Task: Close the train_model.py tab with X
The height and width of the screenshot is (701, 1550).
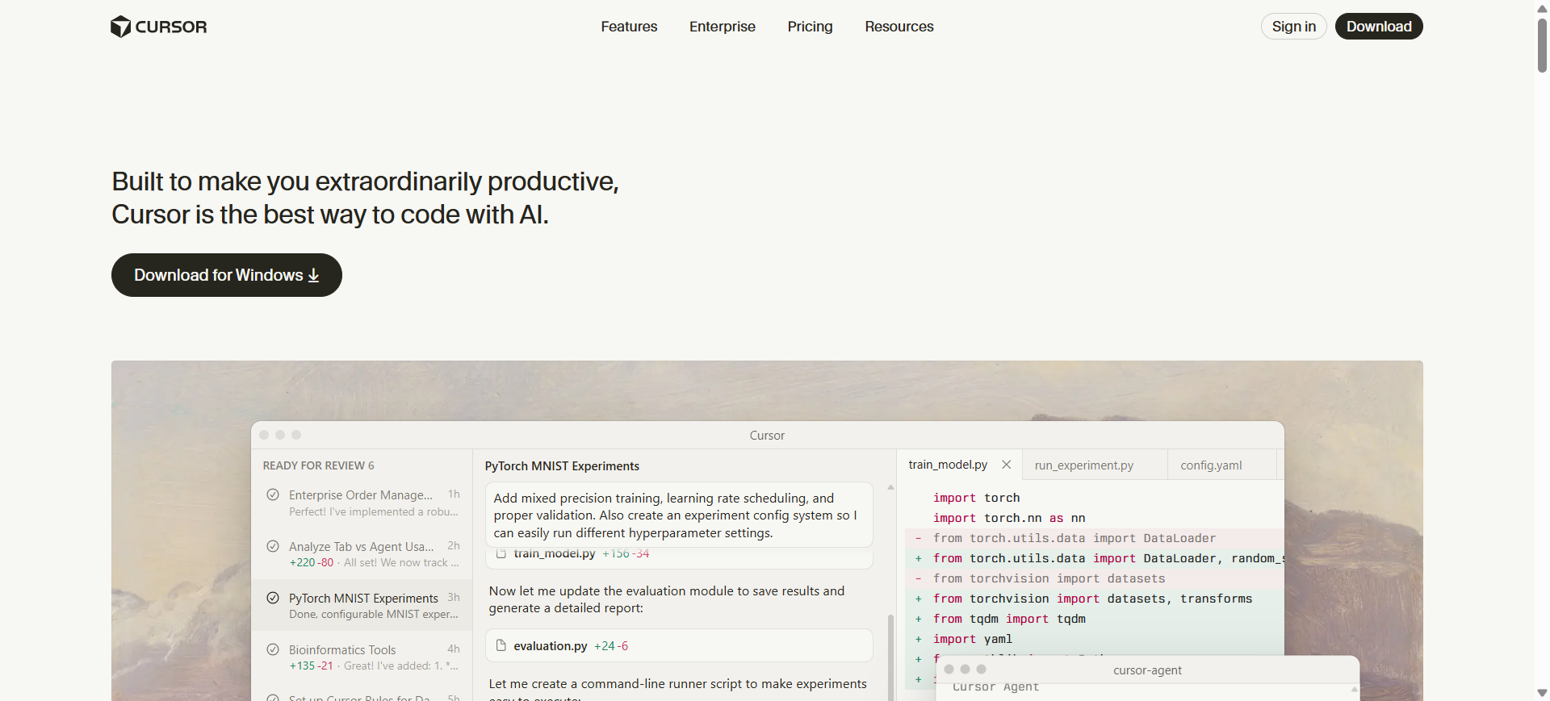Action: click(x=1006, y=465)
